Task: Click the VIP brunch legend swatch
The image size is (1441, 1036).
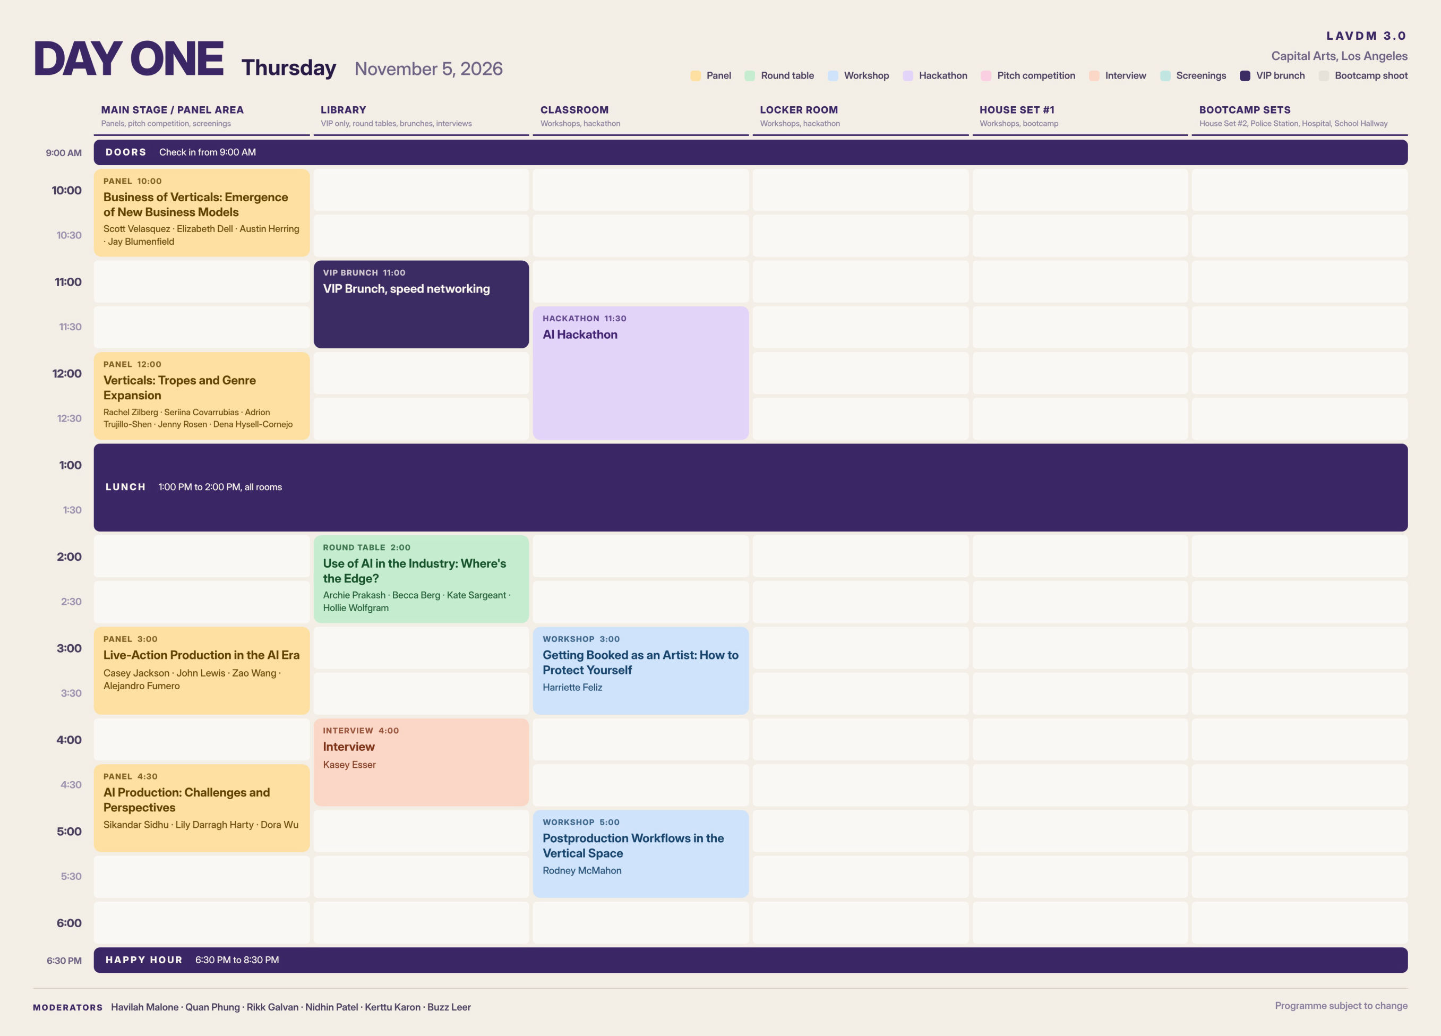Action: point(1245,75)
